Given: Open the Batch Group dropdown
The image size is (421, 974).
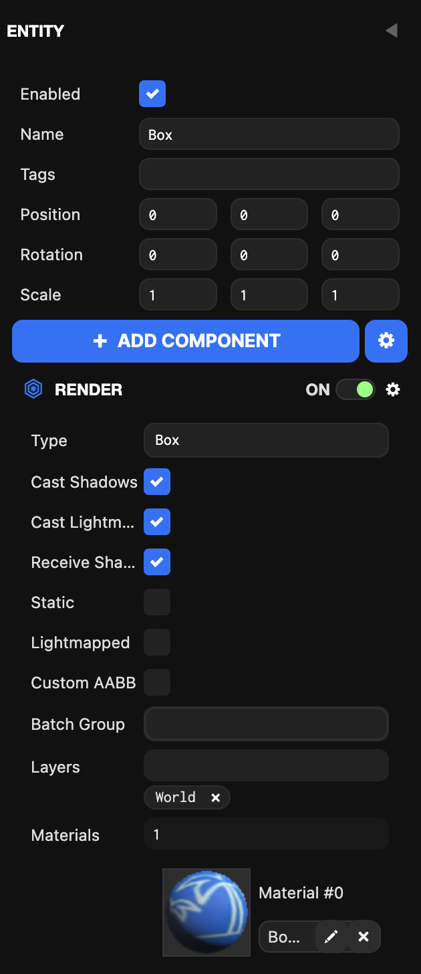Looking at the screenshot, I should pyautogui.click(x=266, y=724).
